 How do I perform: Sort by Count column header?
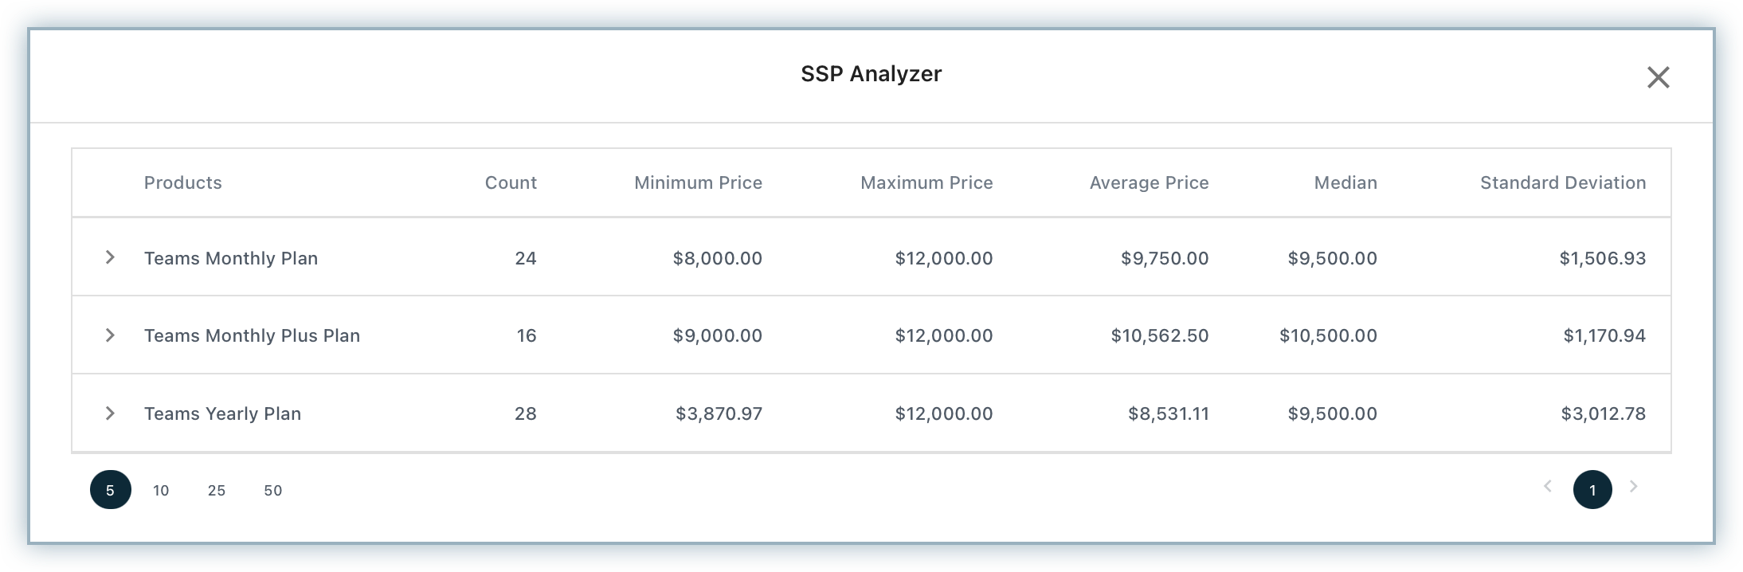511,182
